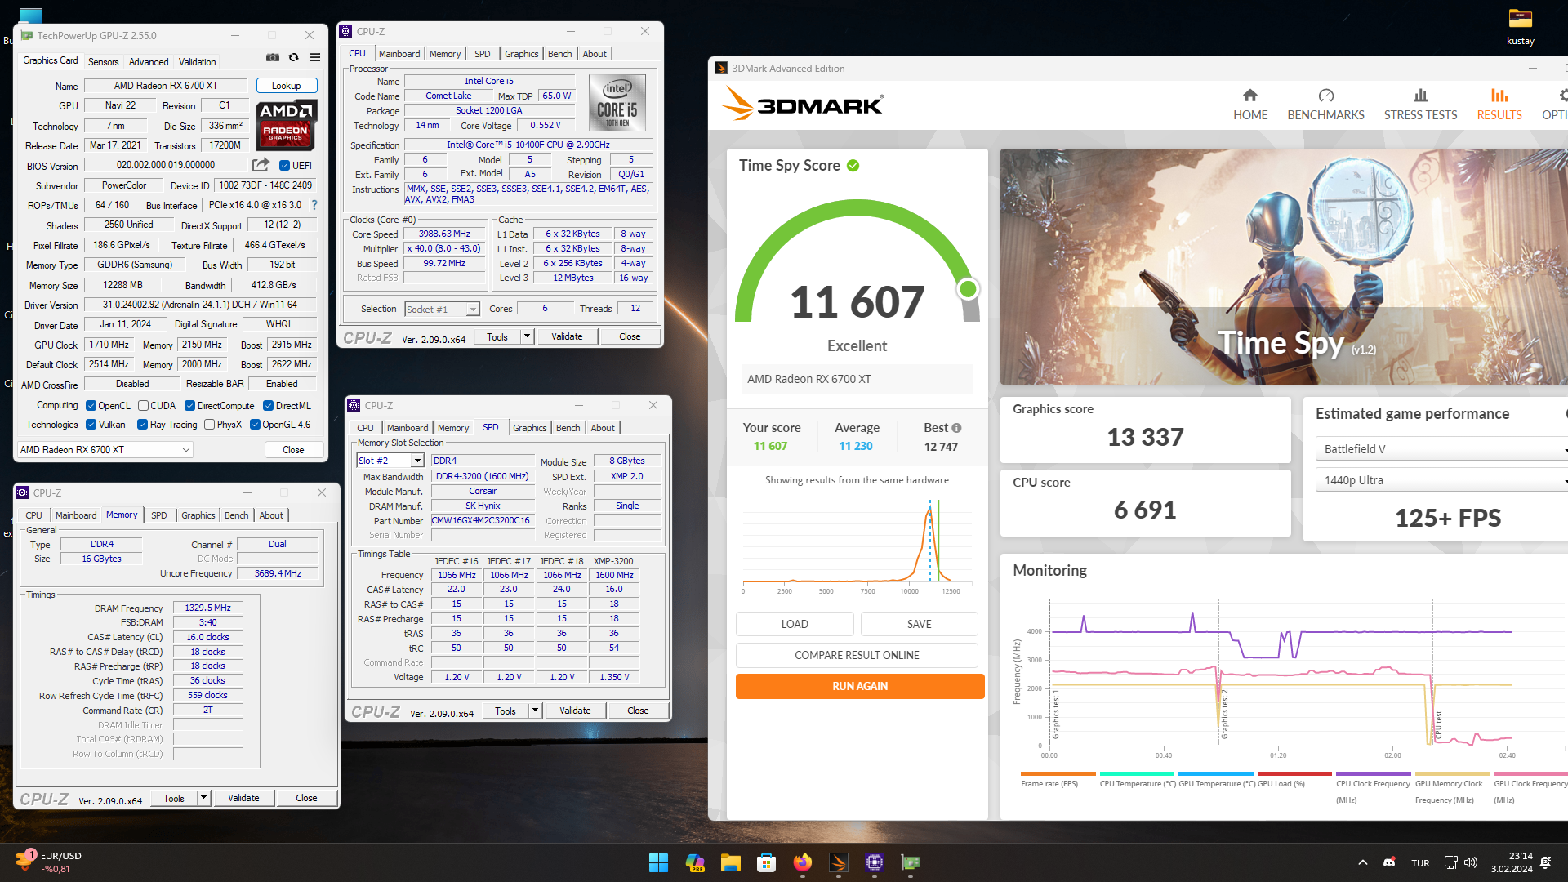1568x882 pixels.
Task: Switch to Validation tab in GPU-Z
Action: pos(198,62)
